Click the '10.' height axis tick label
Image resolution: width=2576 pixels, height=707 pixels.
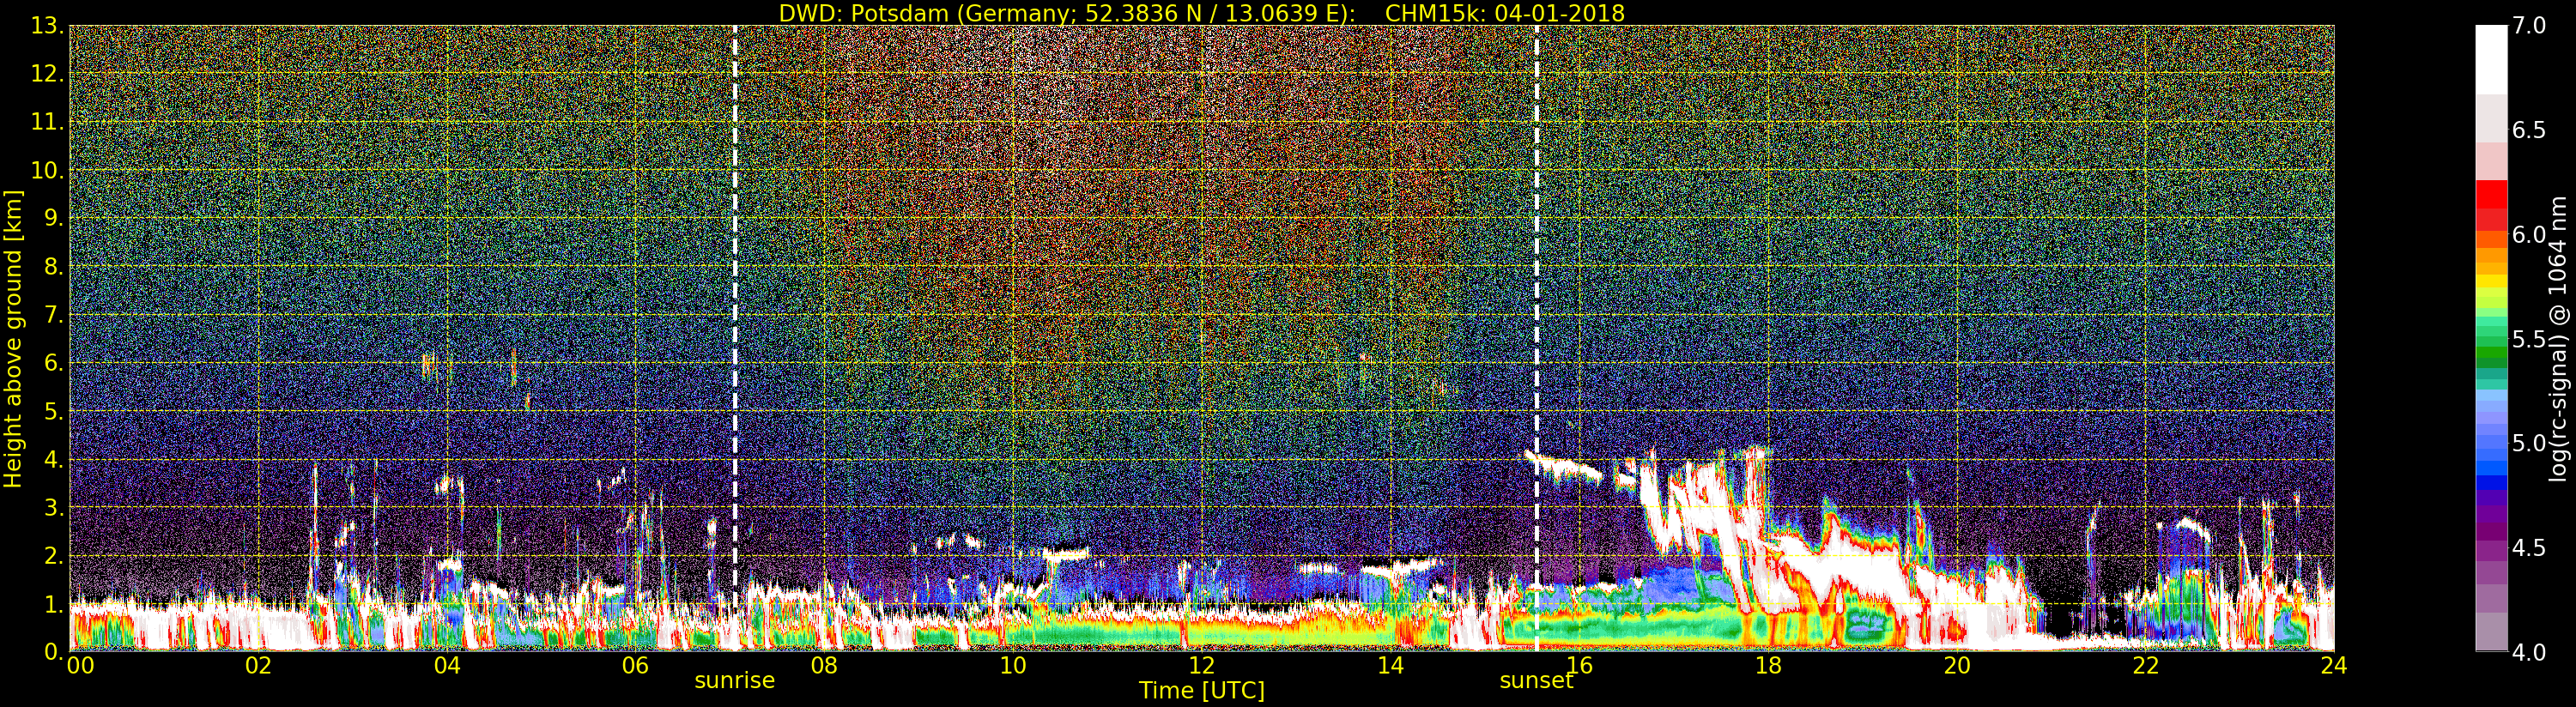click(x=47, y=171)
